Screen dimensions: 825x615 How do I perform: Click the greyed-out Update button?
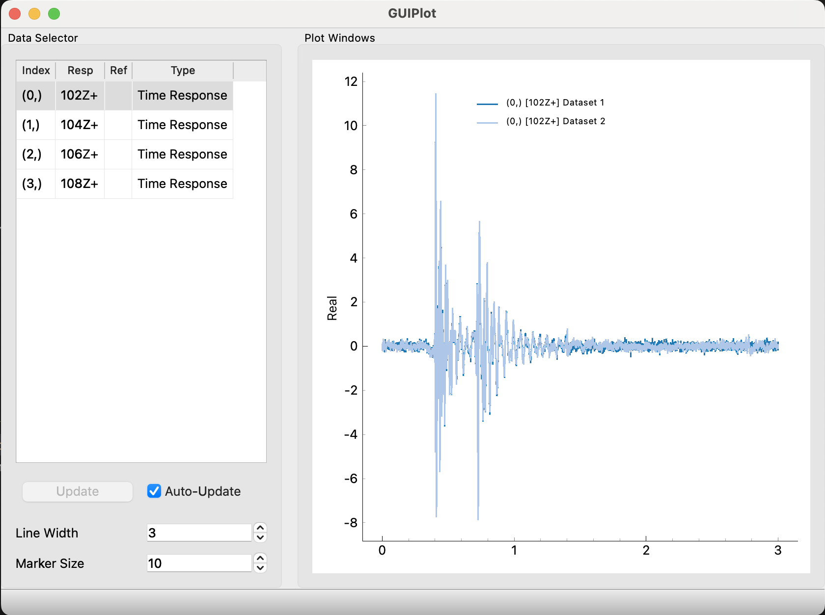pos(78,491)
